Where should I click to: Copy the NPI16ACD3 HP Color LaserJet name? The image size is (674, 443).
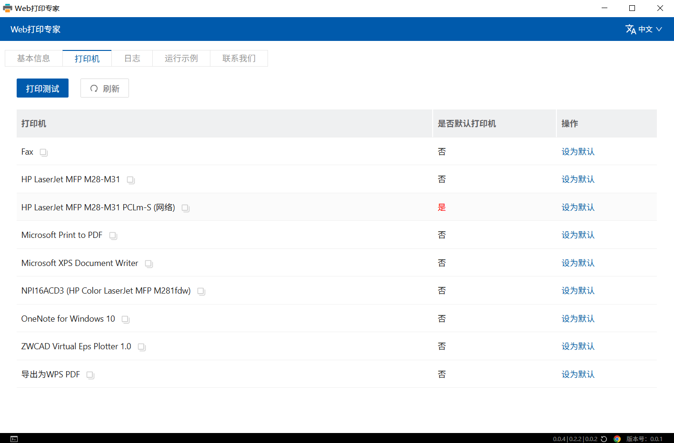click(201, 291)
